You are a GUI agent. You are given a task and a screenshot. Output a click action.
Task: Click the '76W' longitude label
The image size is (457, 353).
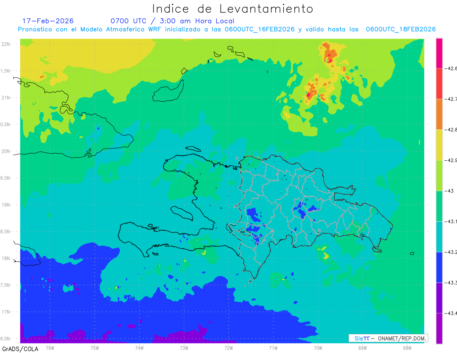pyautogui.click(x=50, y=348)
